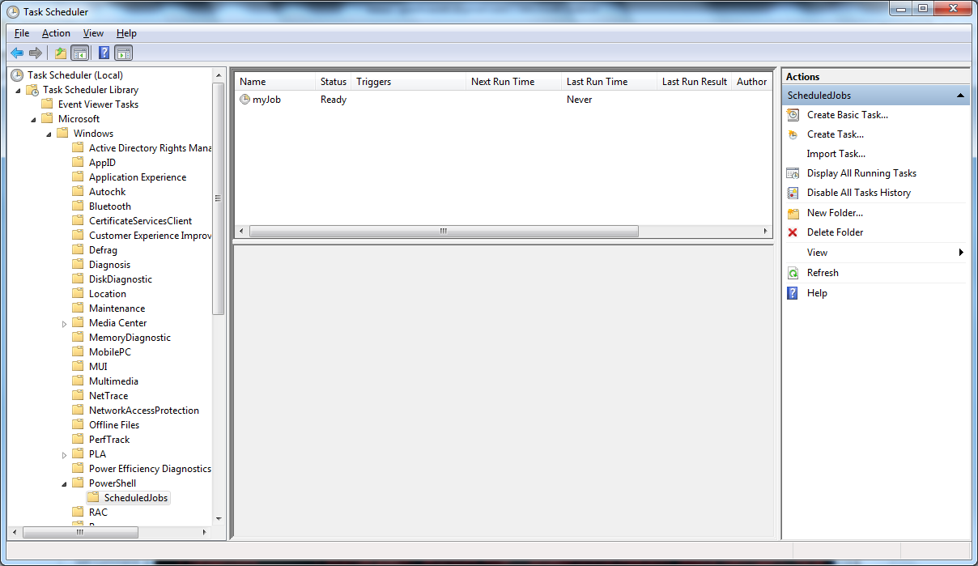Viewport: 978px width, 566px height.
Task: Click Create Basic Task... action link
Action: point(848,115)
